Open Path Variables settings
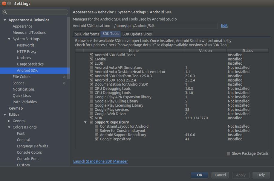Screen dimensions: 274x181 (25, 102)
